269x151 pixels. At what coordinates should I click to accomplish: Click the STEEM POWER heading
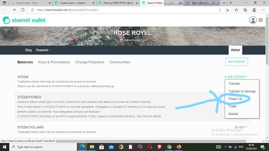click(29, 97)
